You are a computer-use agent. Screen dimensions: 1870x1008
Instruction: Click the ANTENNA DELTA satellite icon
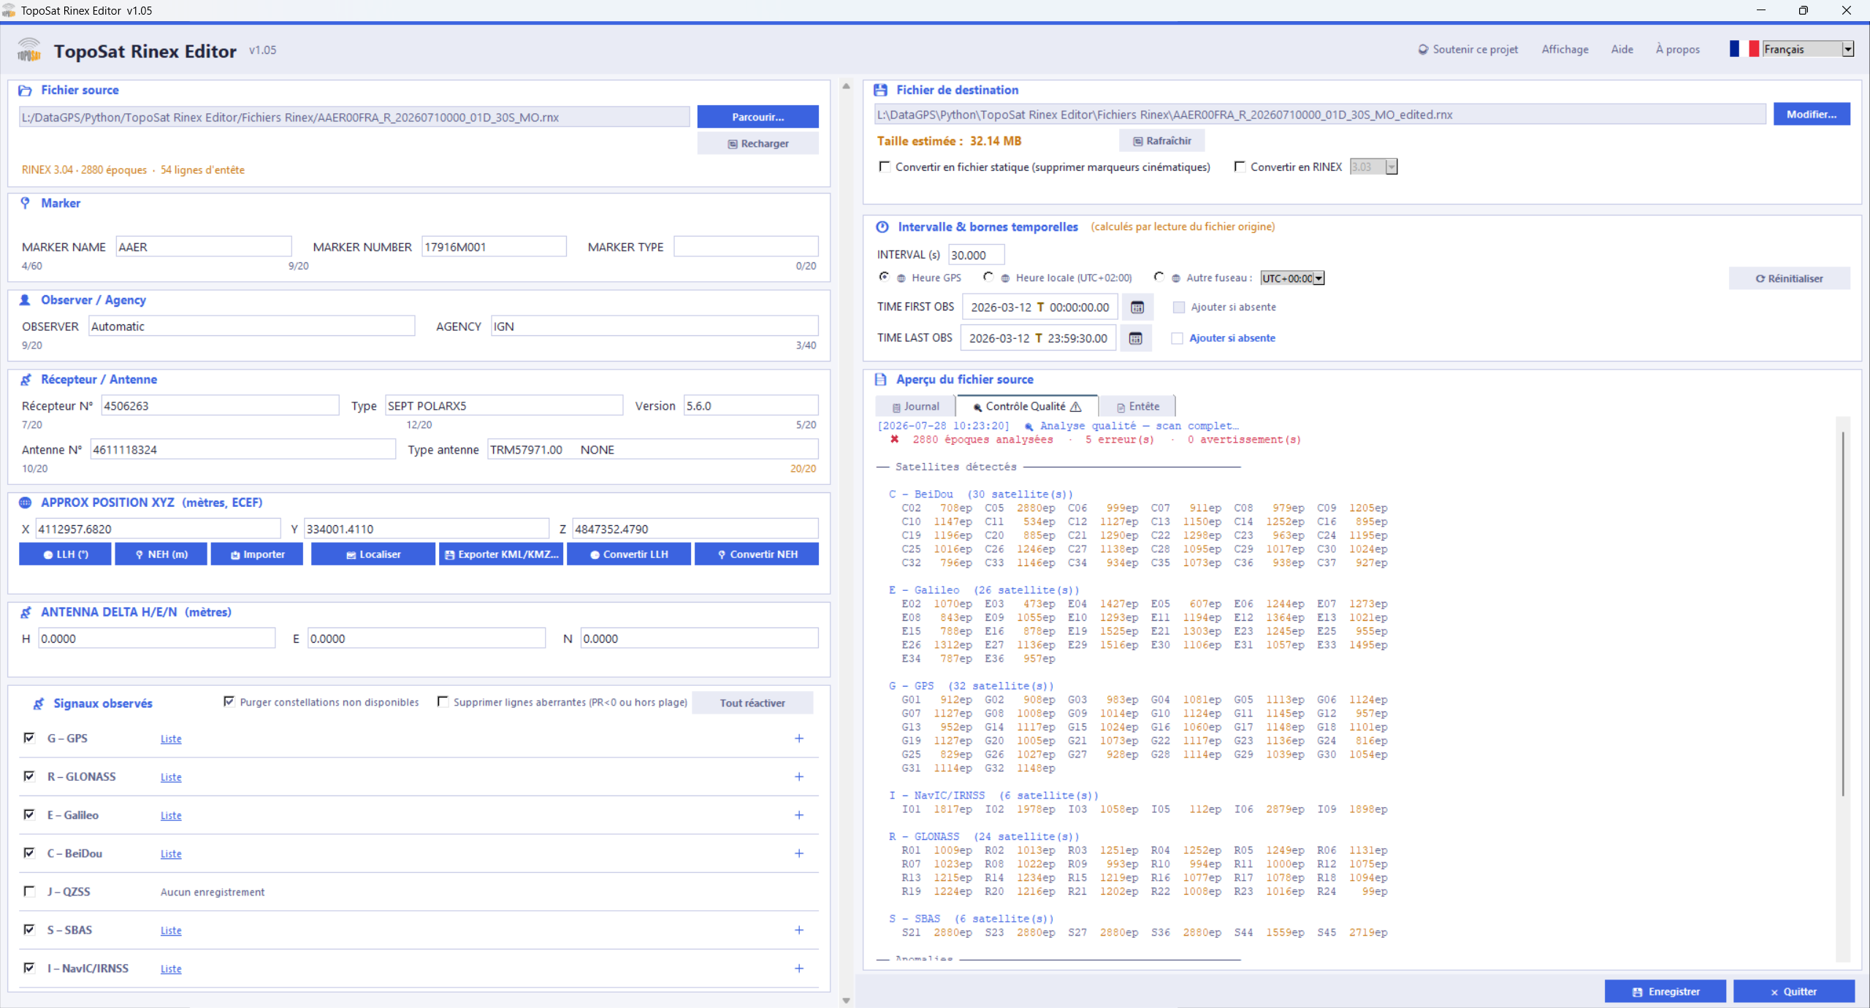[26, 612]
